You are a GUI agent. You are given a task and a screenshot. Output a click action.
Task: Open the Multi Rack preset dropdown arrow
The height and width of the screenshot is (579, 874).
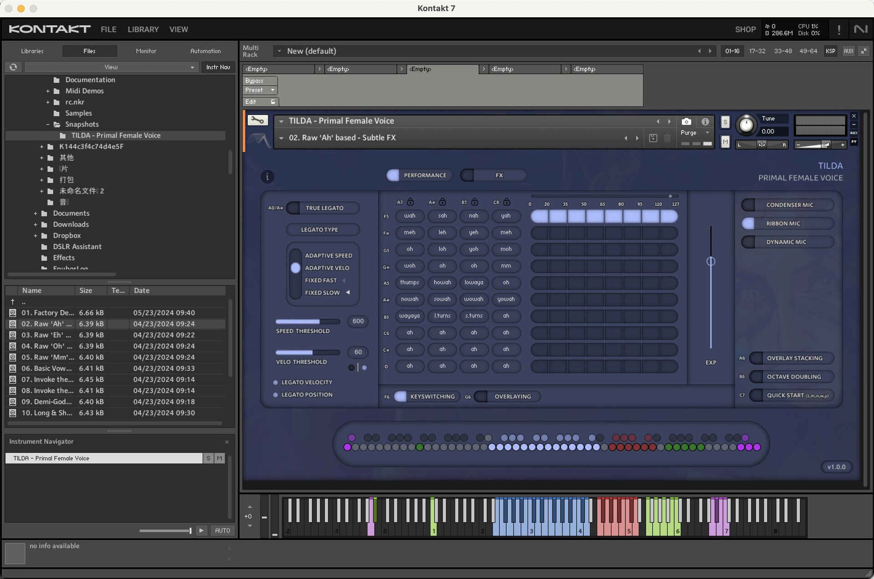point(279,51)
